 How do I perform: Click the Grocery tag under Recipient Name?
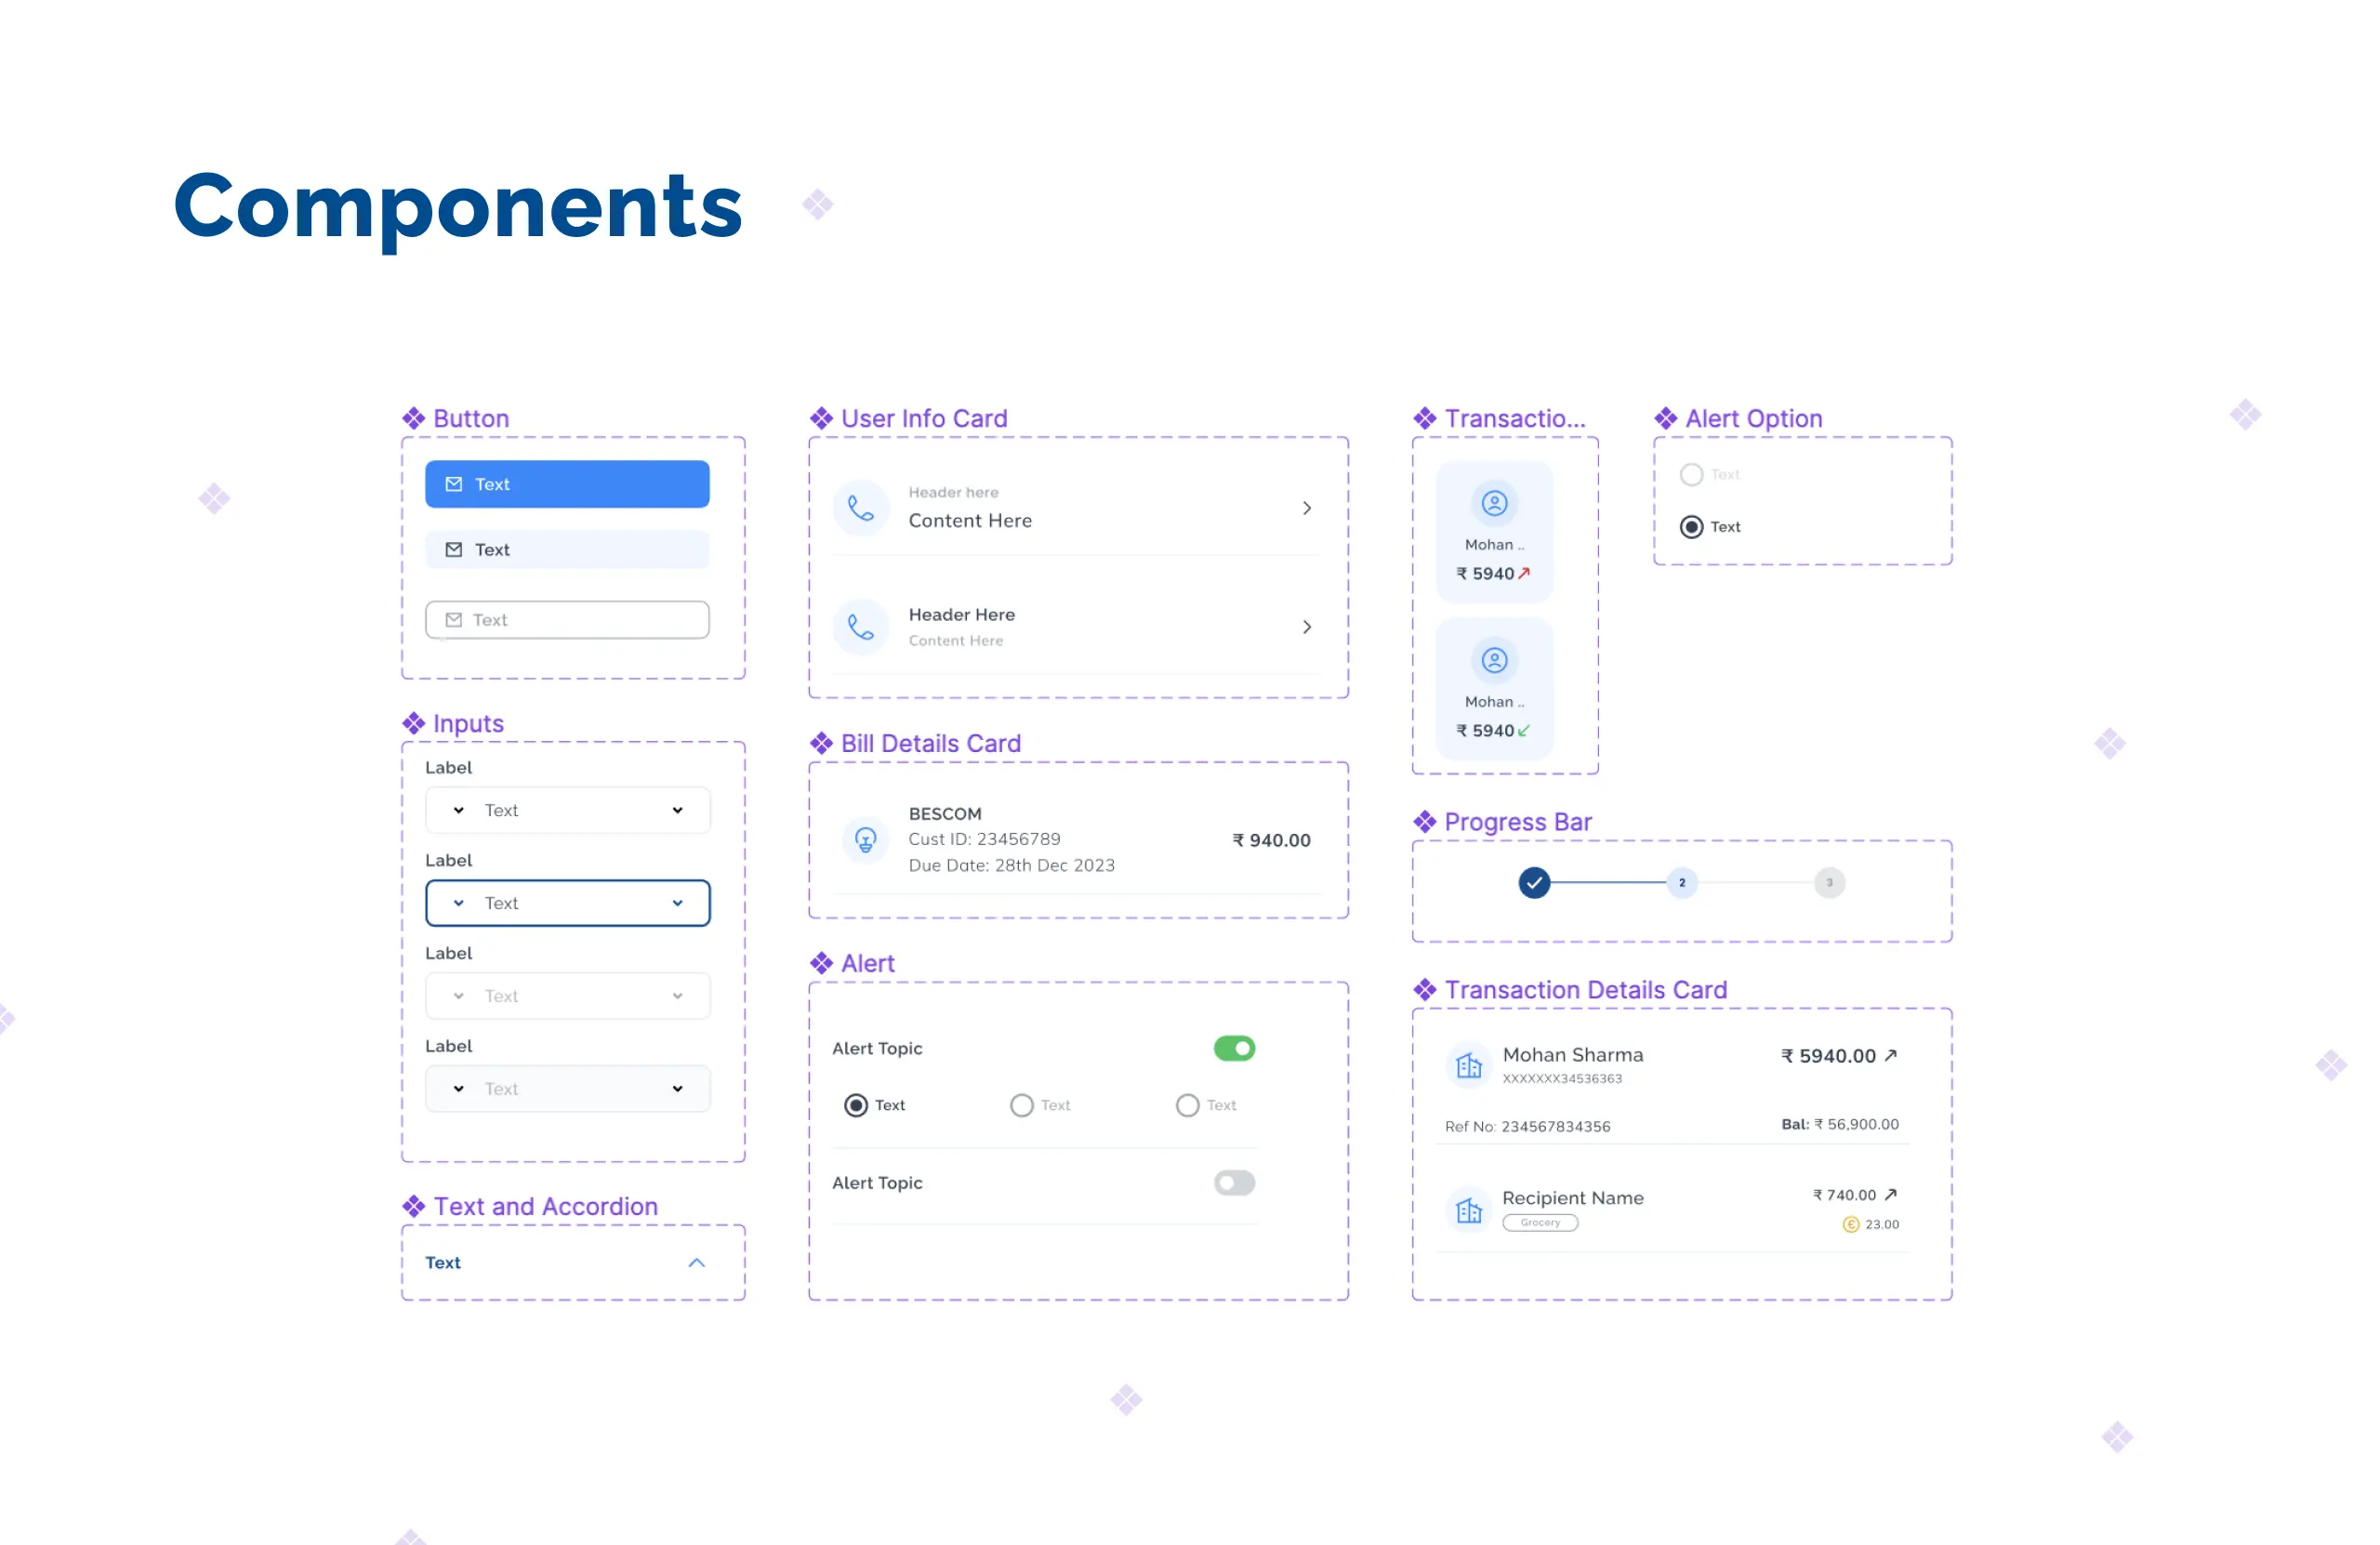click(1540, 1222)
